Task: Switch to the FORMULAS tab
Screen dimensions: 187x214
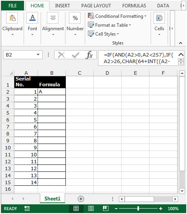Action: coord(134,6)
